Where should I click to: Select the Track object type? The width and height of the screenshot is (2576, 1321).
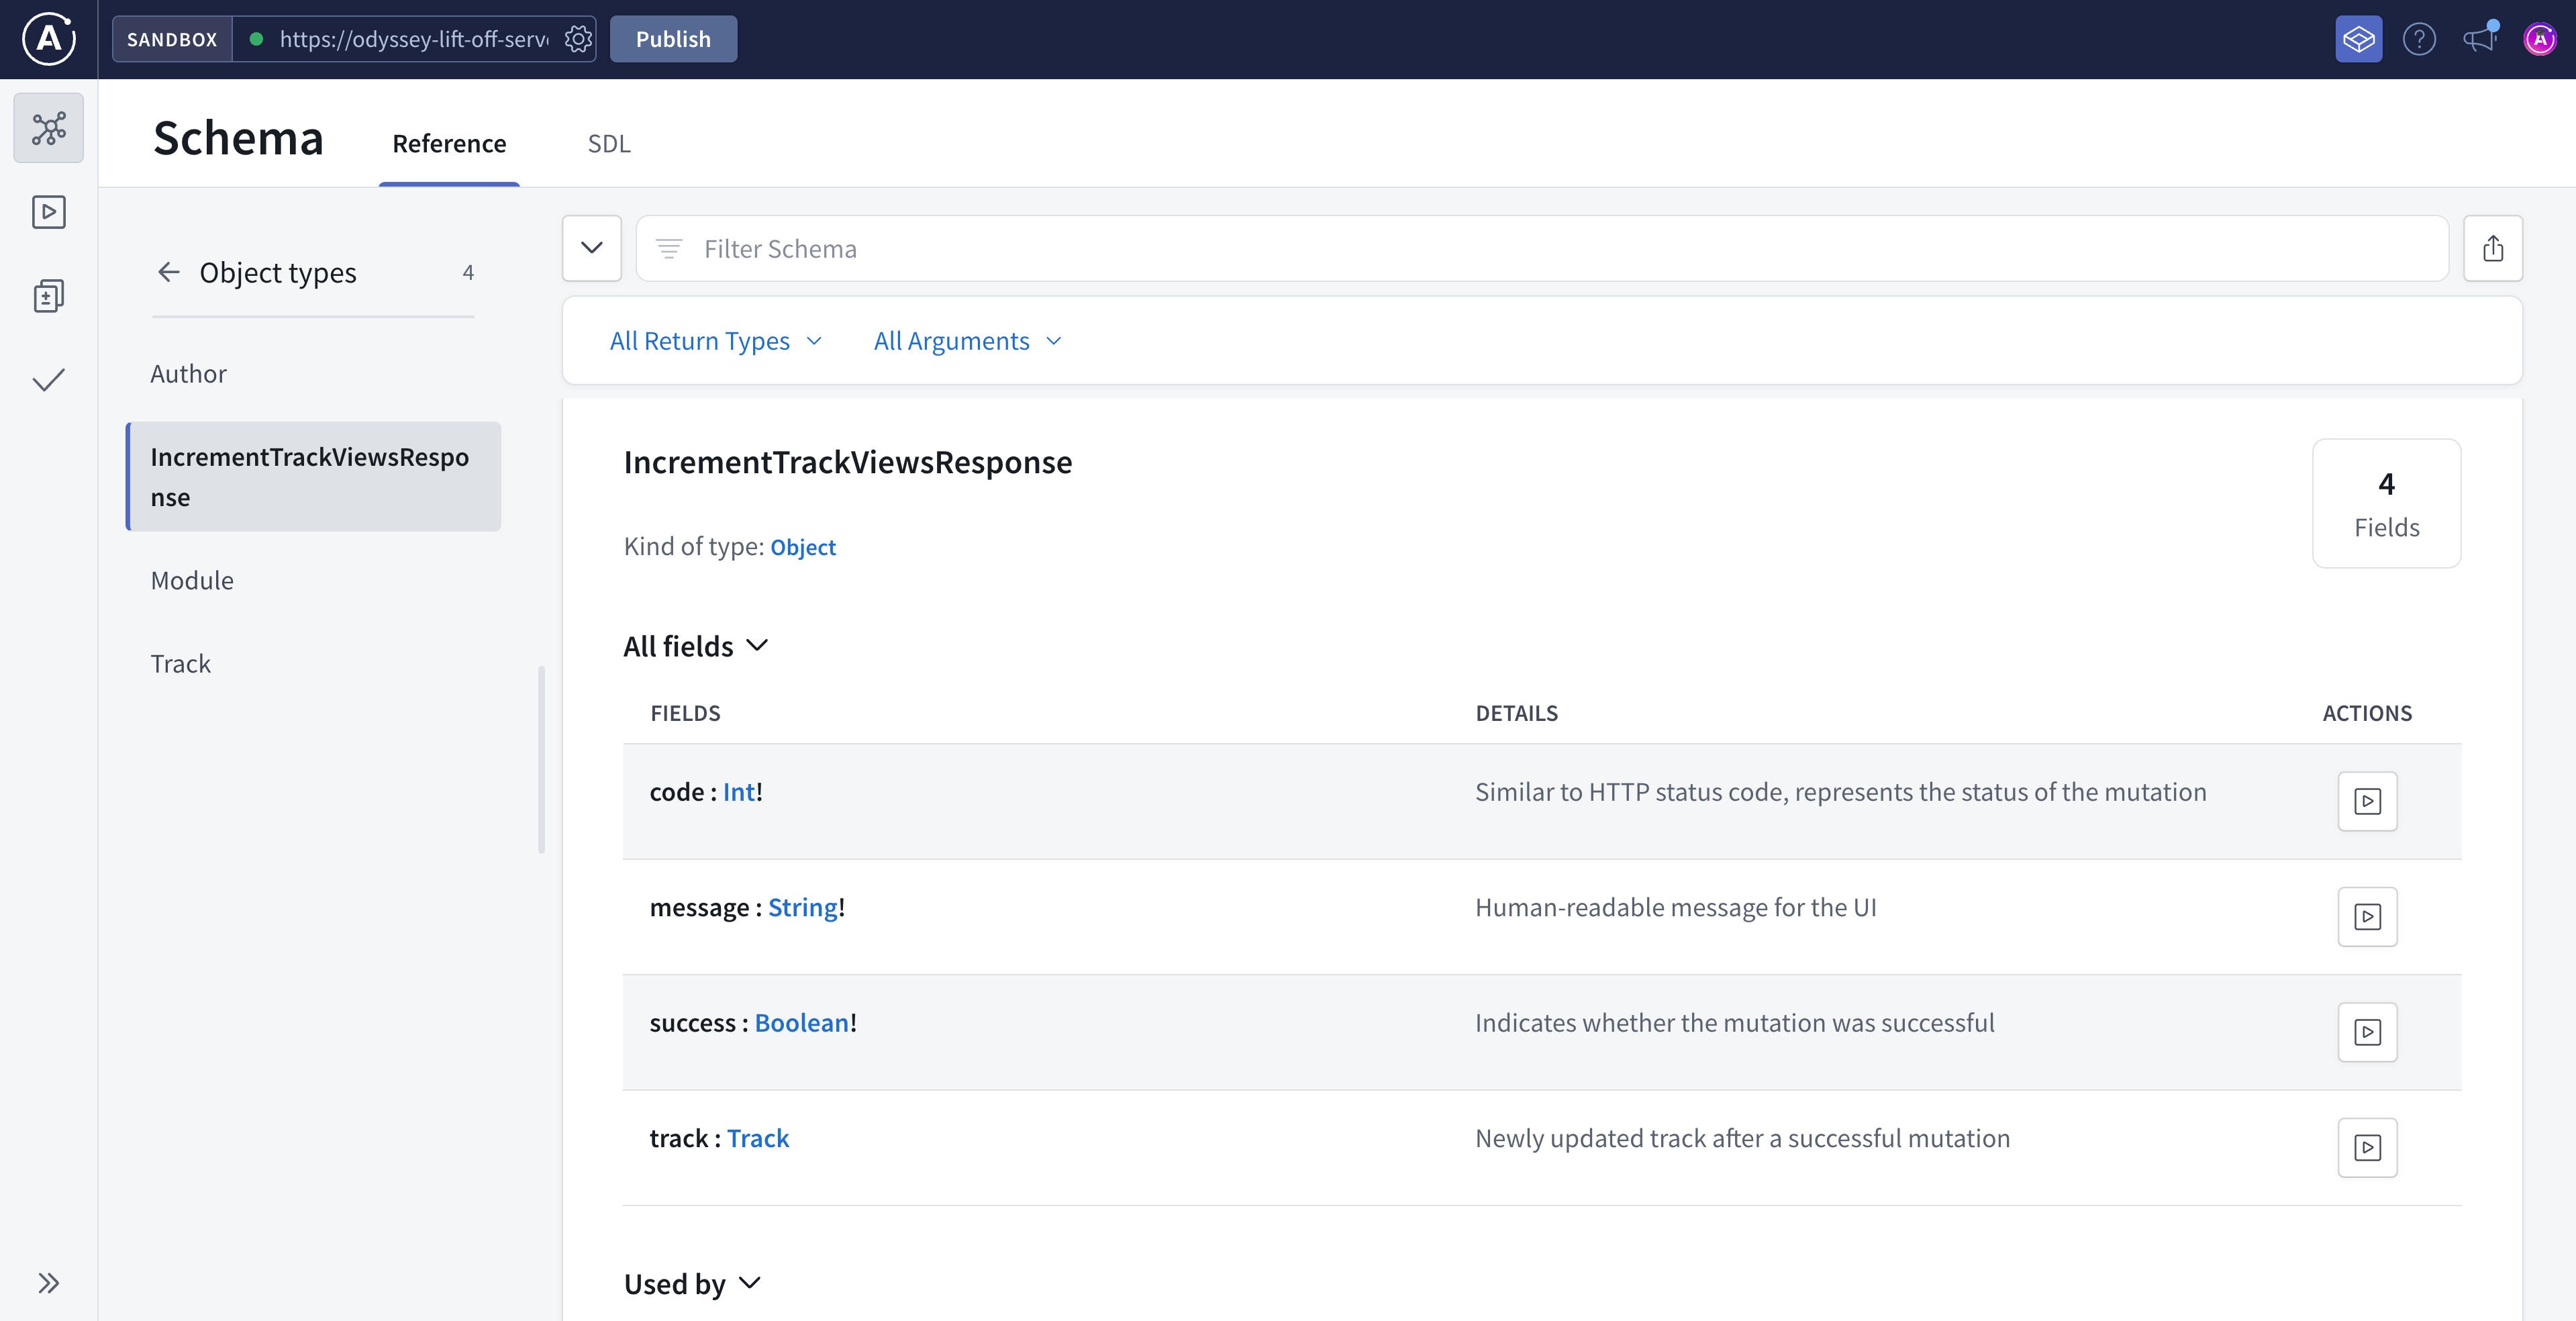181,664
